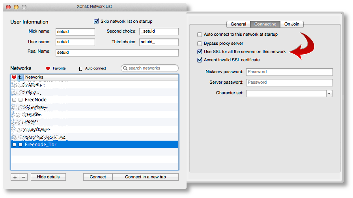Click the Nick name field
Screen dimensions: 353x198
[x=75, y=32]
